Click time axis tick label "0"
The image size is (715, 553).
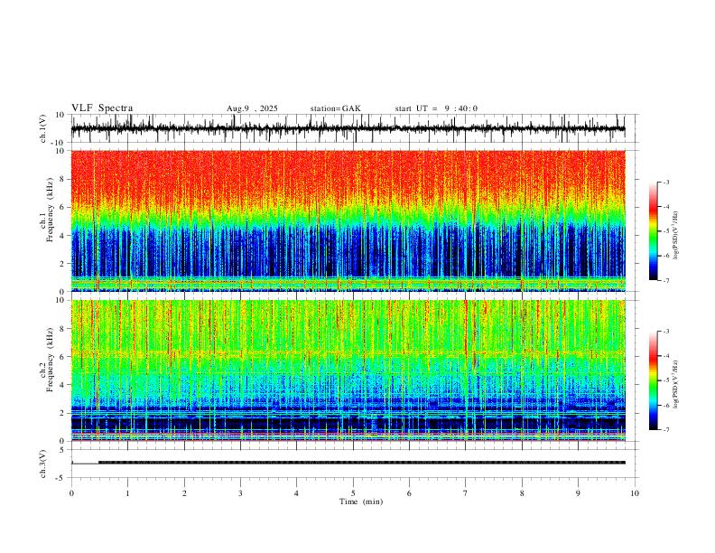(71, 493)
